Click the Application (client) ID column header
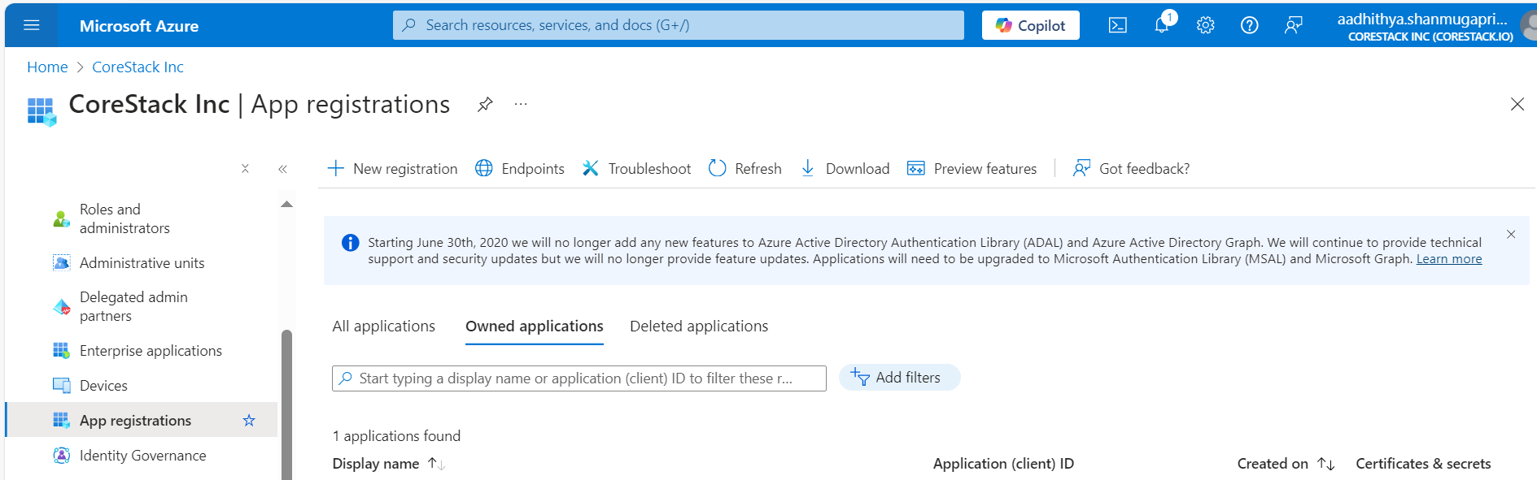Image resolution: width=1537 pixels, height=480 pixels. pos(1003,464)
